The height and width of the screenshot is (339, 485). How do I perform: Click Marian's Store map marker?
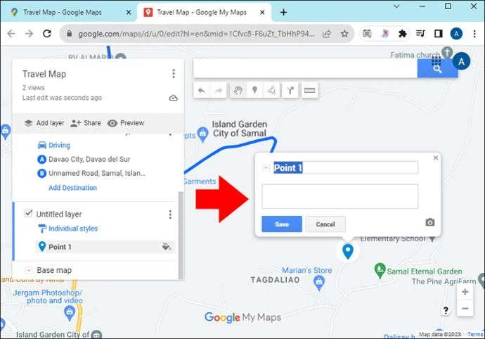(x=319, y=282)
